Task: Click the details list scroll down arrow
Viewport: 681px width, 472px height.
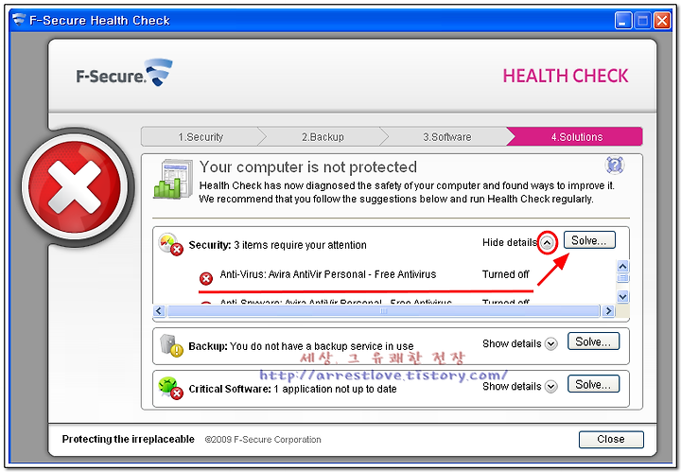Action: tap(622, 297)
